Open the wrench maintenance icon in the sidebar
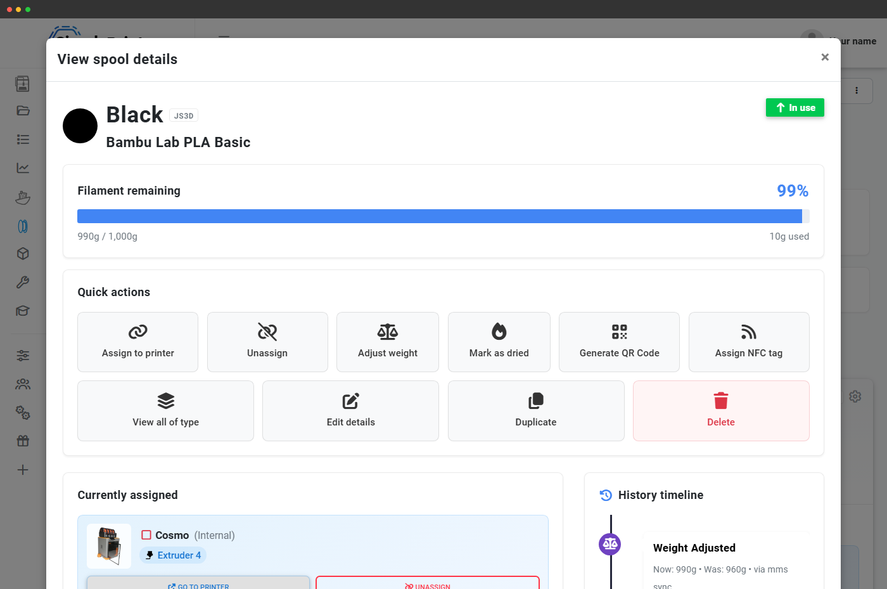The image size is (887, 589). [23, 282]
